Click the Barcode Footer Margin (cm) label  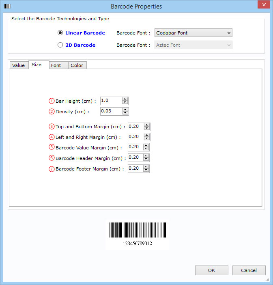pos(90,169)
